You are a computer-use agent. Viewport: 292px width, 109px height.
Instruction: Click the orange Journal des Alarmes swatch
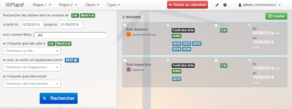click(x=129, y=34)
